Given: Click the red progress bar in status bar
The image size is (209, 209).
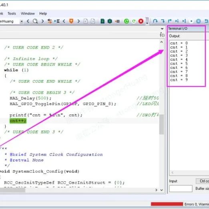Looking at the screenshot, I should coord(167,204).
